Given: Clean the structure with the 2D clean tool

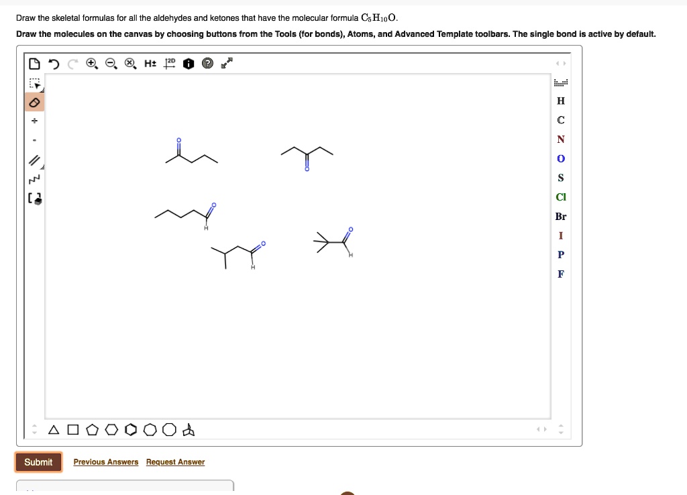Looking at the screenshot, I should click(x=168, y=63).
